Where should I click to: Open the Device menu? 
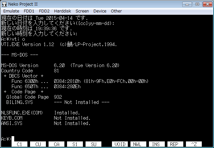[100, 11]
